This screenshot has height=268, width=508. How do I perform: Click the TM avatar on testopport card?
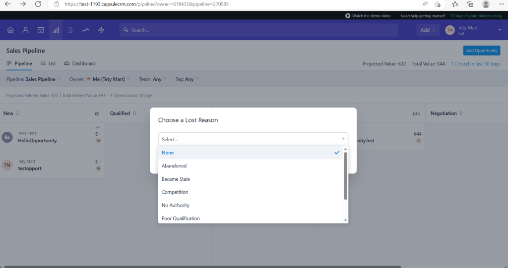7,165
